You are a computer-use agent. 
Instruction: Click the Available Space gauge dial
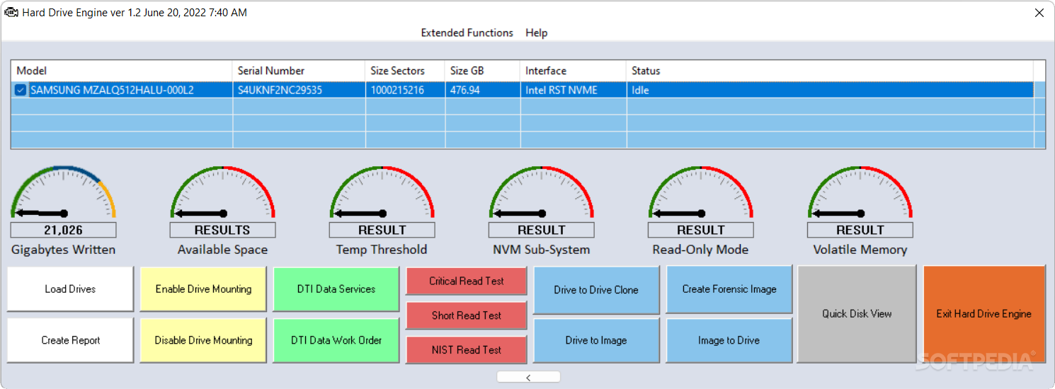tap(222, 192)
